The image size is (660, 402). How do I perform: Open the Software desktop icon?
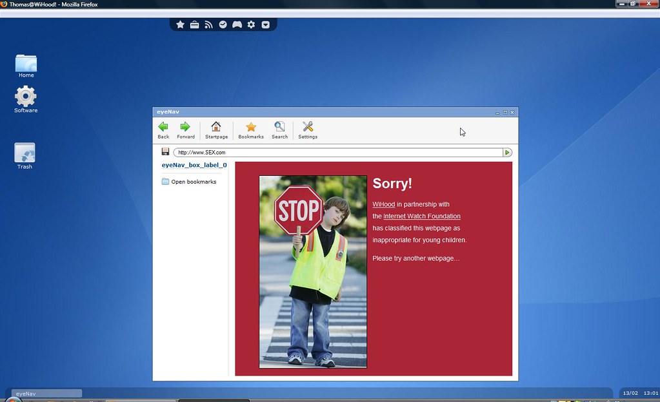(x=26, y=99)
